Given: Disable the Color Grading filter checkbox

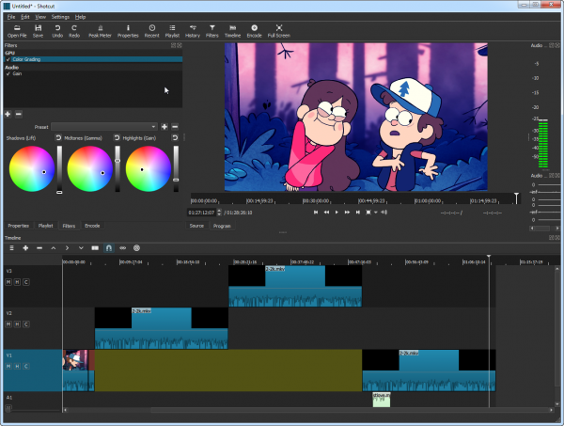Looking at the screenshot, I should click(8, 59).
